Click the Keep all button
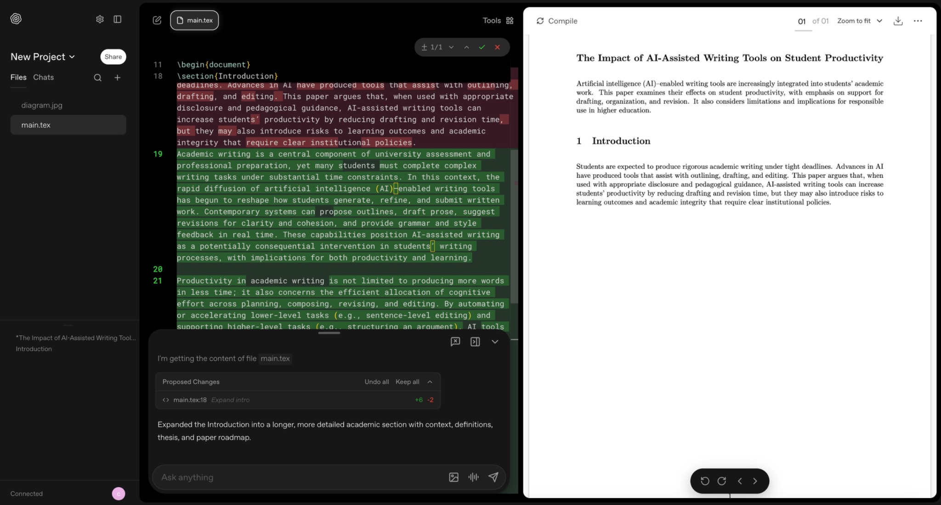This screenshot has width=941, height=505. click(x=407, y=382)
